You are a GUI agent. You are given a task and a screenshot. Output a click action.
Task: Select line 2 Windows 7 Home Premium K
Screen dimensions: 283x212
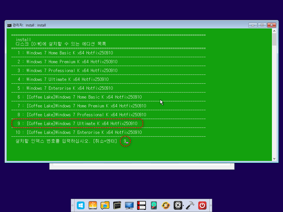click(x=67, y=62)
